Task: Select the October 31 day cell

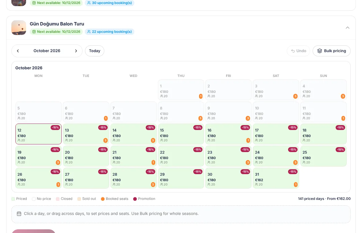Action: [276, 178]
